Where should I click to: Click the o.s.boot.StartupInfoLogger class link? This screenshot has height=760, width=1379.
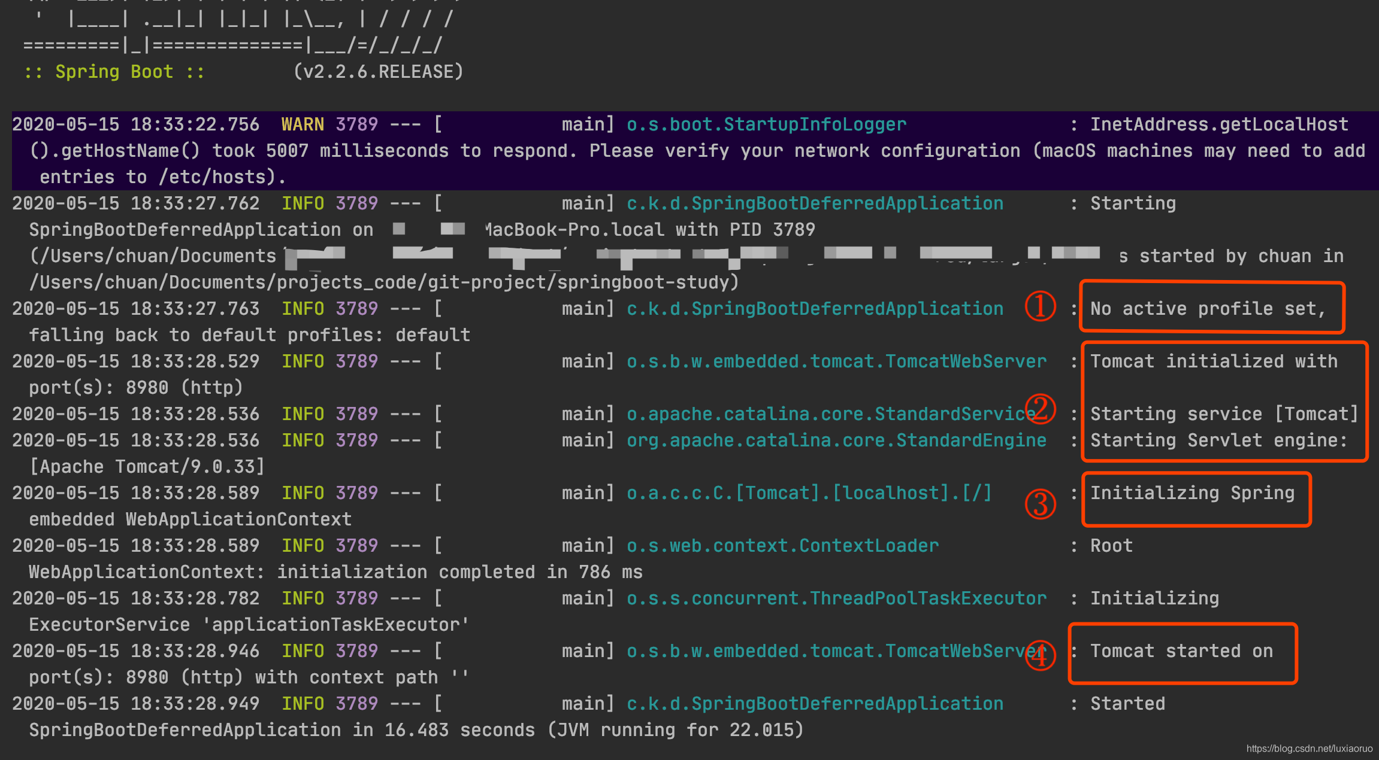click(x=766, y=124)
